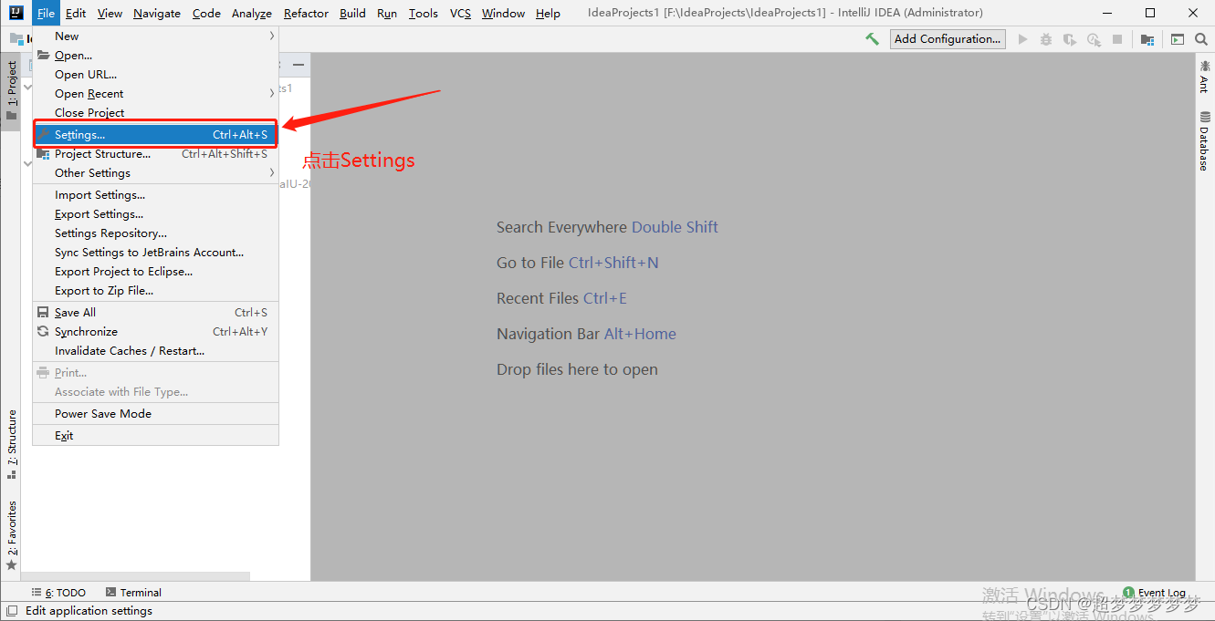Open the Navigate menu
Screen dimensions: 1215x621
point(157,13)
